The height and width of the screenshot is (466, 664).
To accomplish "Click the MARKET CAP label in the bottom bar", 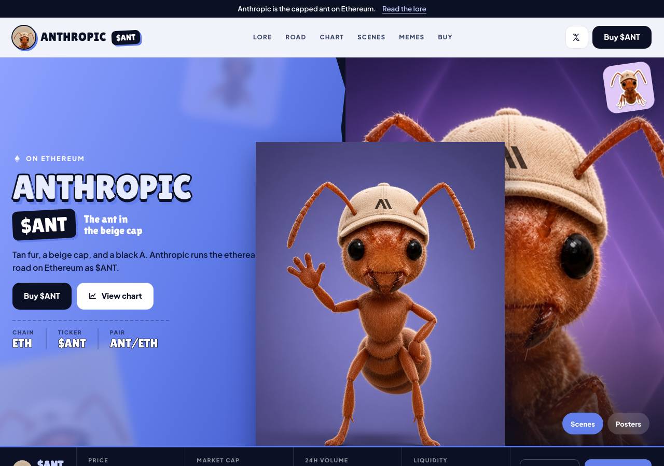I will (218, 460).
